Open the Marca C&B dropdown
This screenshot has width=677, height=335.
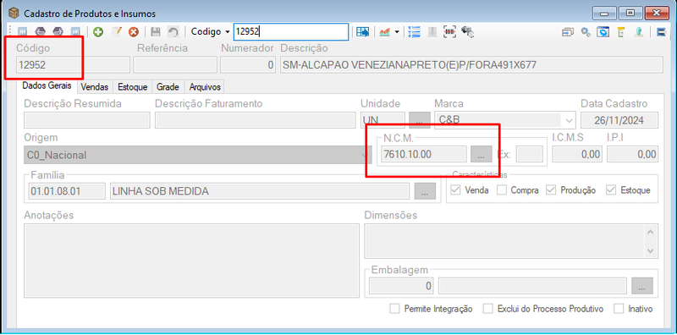pyautogui.click(x=569, y=119)
